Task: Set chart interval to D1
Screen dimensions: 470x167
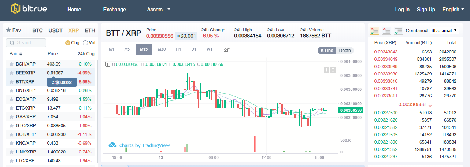Action: click(194, 49)
